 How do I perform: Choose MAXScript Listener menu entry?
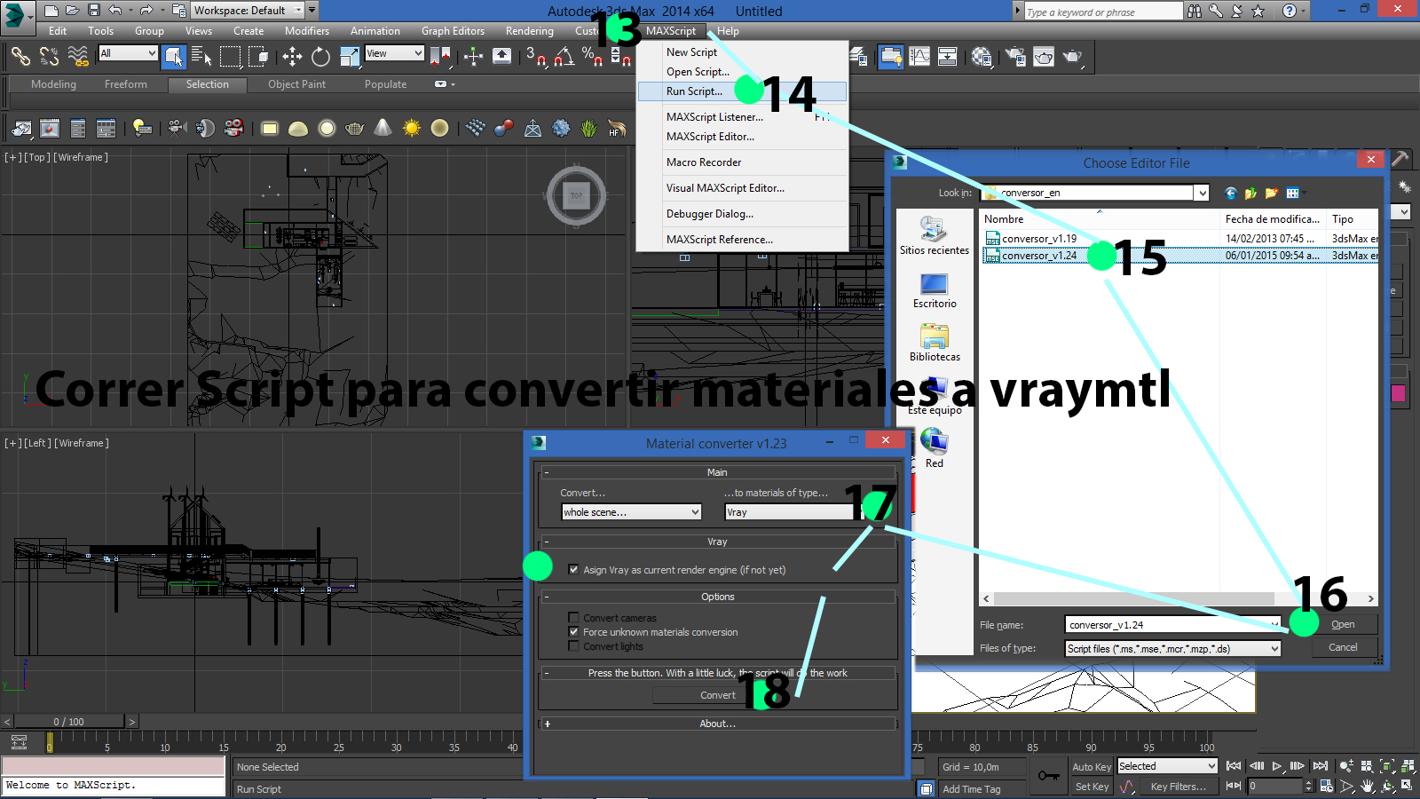(x=742, y=117)
